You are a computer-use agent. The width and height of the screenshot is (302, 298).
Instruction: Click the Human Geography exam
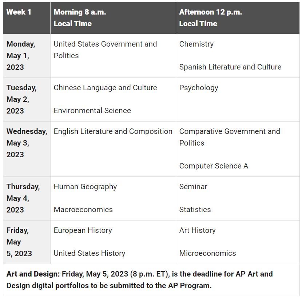tap(85, 187)
